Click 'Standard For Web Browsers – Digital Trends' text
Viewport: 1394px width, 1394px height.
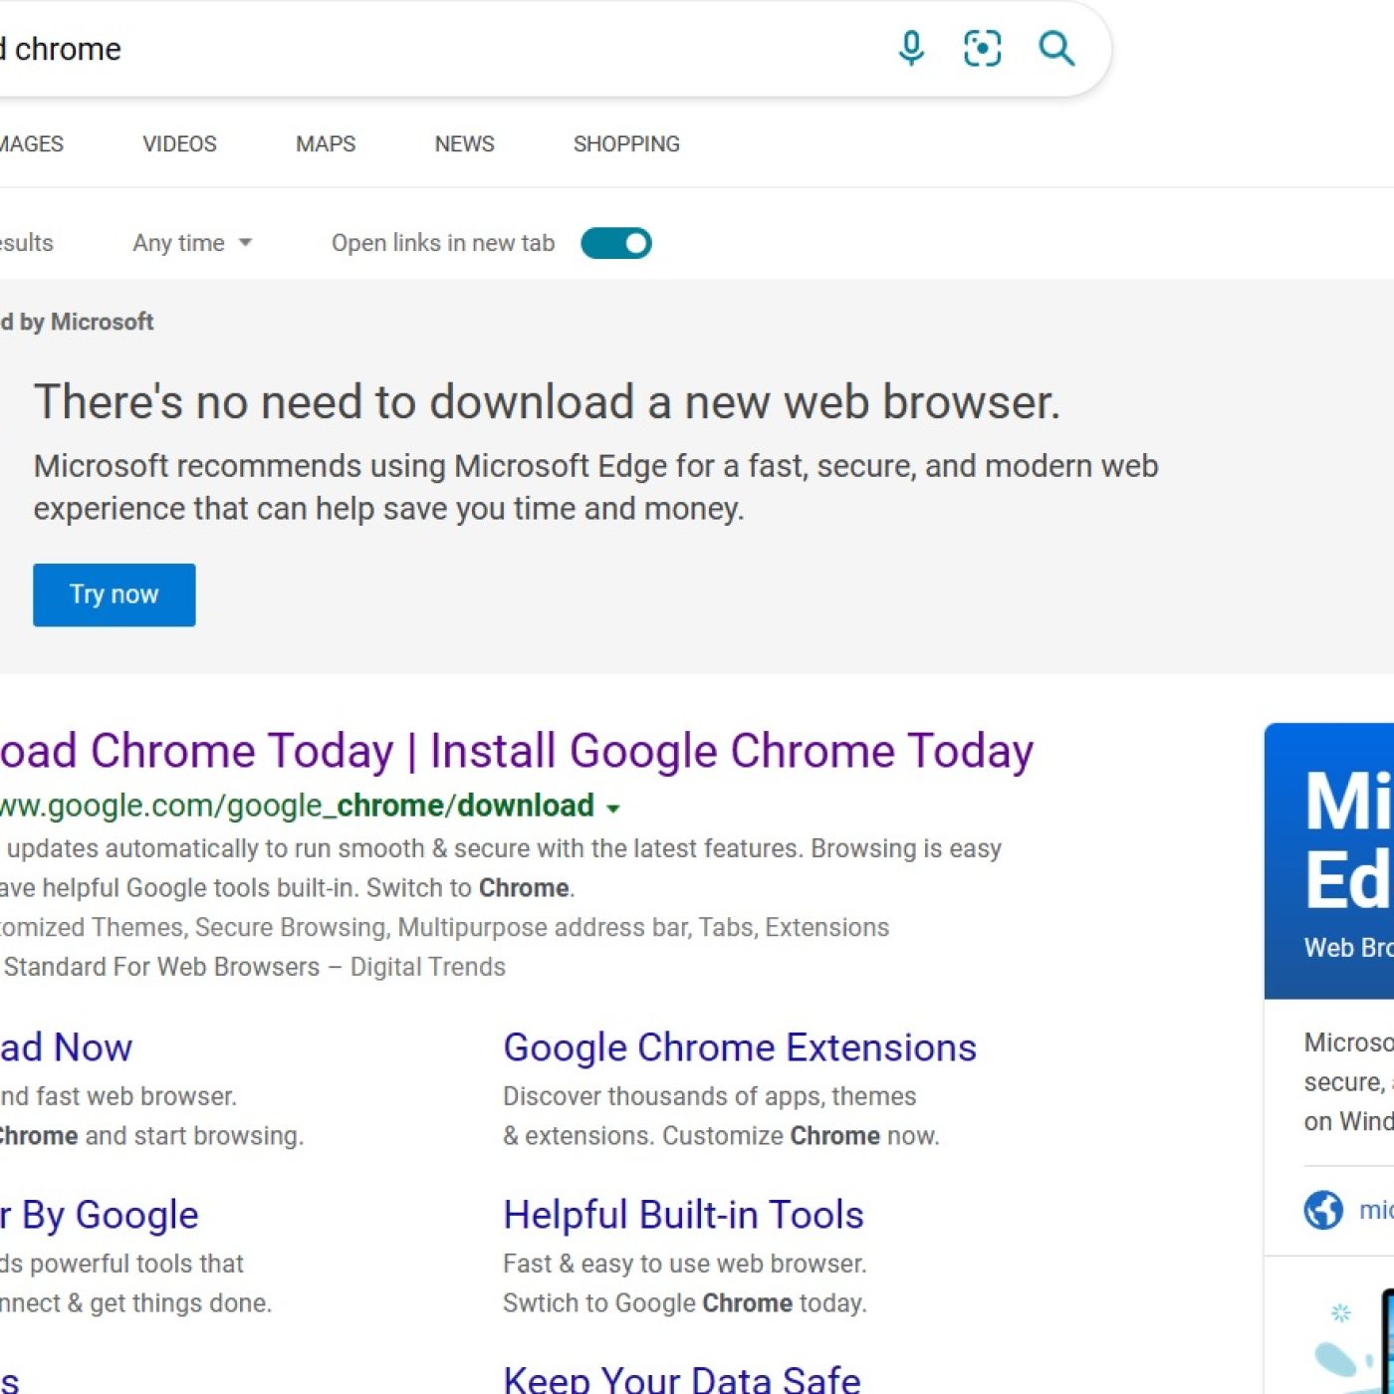point(255,967)
